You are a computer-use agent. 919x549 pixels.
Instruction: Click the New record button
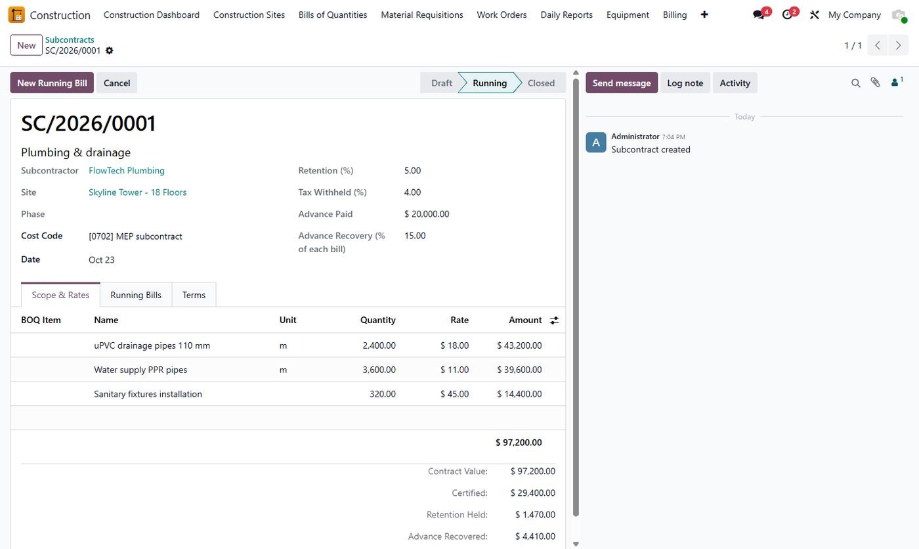tap(26, 45)
